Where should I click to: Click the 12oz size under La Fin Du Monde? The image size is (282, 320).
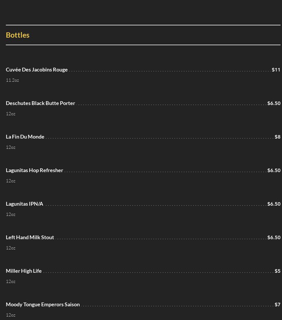[11, 147]
